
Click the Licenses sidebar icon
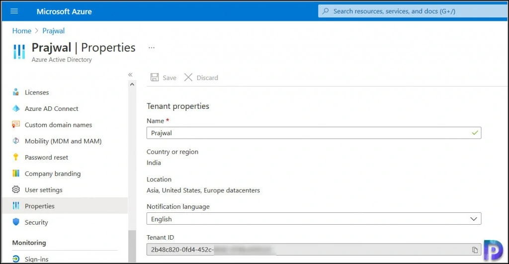coord(15,92)
